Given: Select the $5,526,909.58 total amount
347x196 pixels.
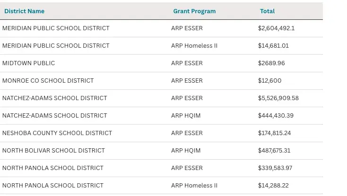Looking at the screenshot, I should pos(278,98).
